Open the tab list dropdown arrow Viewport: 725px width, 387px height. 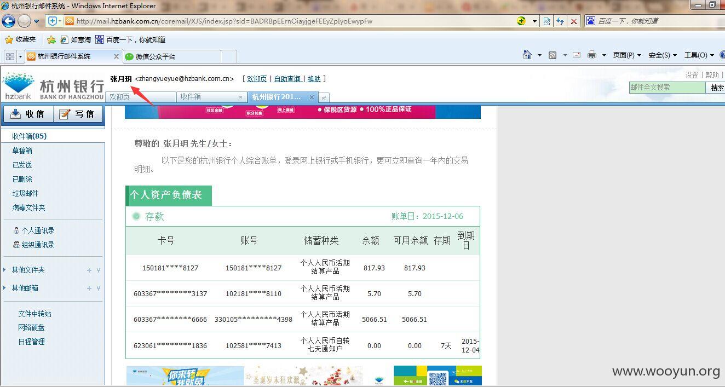click(x=21, y=56)
